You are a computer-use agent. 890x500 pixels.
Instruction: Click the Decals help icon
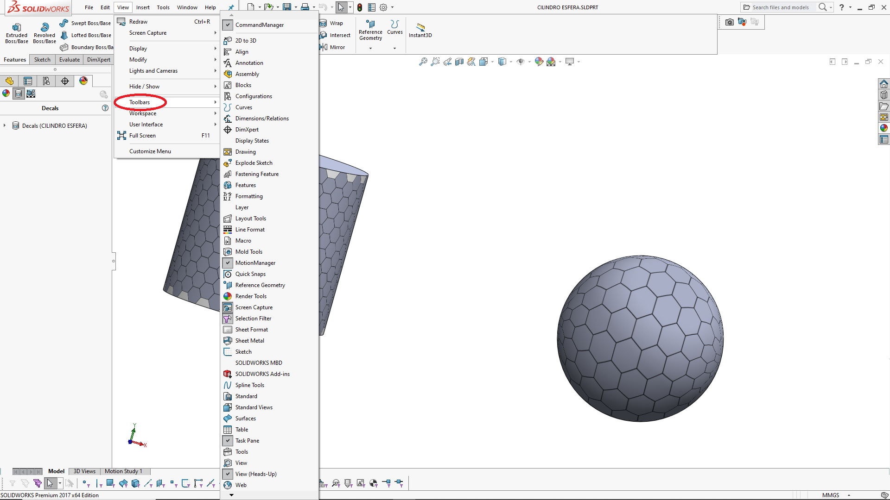pos(105,108)
